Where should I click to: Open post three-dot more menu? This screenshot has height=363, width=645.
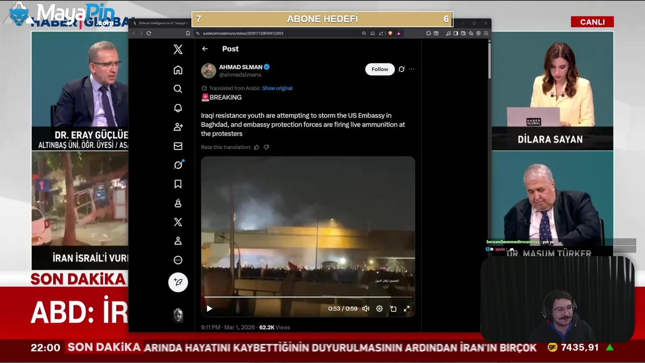point(412,69)
